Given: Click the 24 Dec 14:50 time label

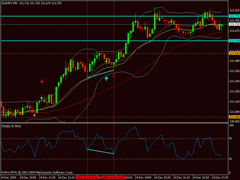Looking at the screenshot, I should pos(143,178).
